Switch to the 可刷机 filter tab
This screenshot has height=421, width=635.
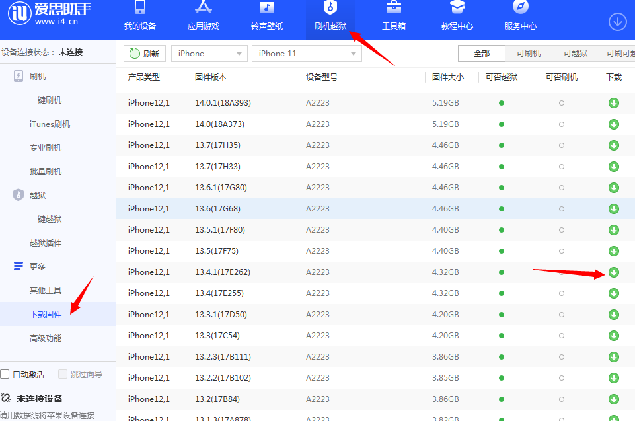tap(529, 54)
